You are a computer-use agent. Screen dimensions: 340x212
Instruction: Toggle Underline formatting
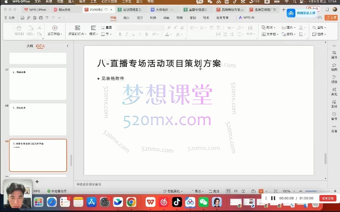coord(133,34)
